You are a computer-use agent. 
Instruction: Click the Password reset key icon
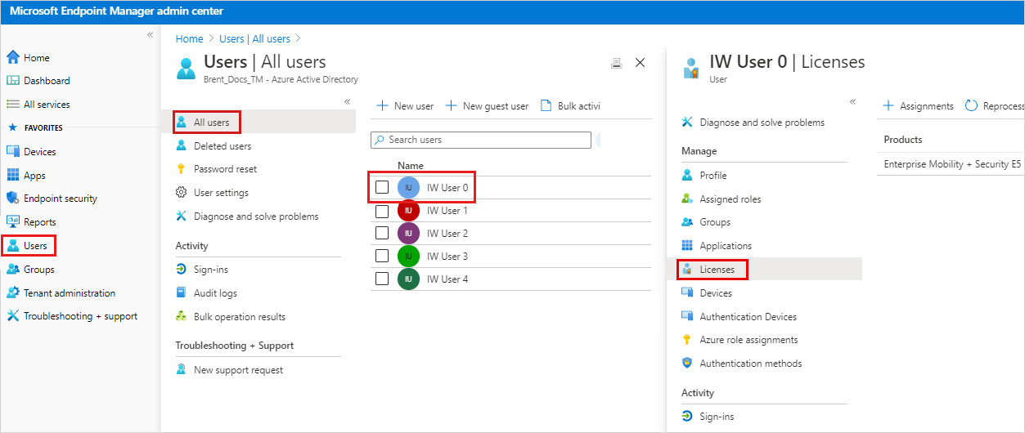(182, 169)
